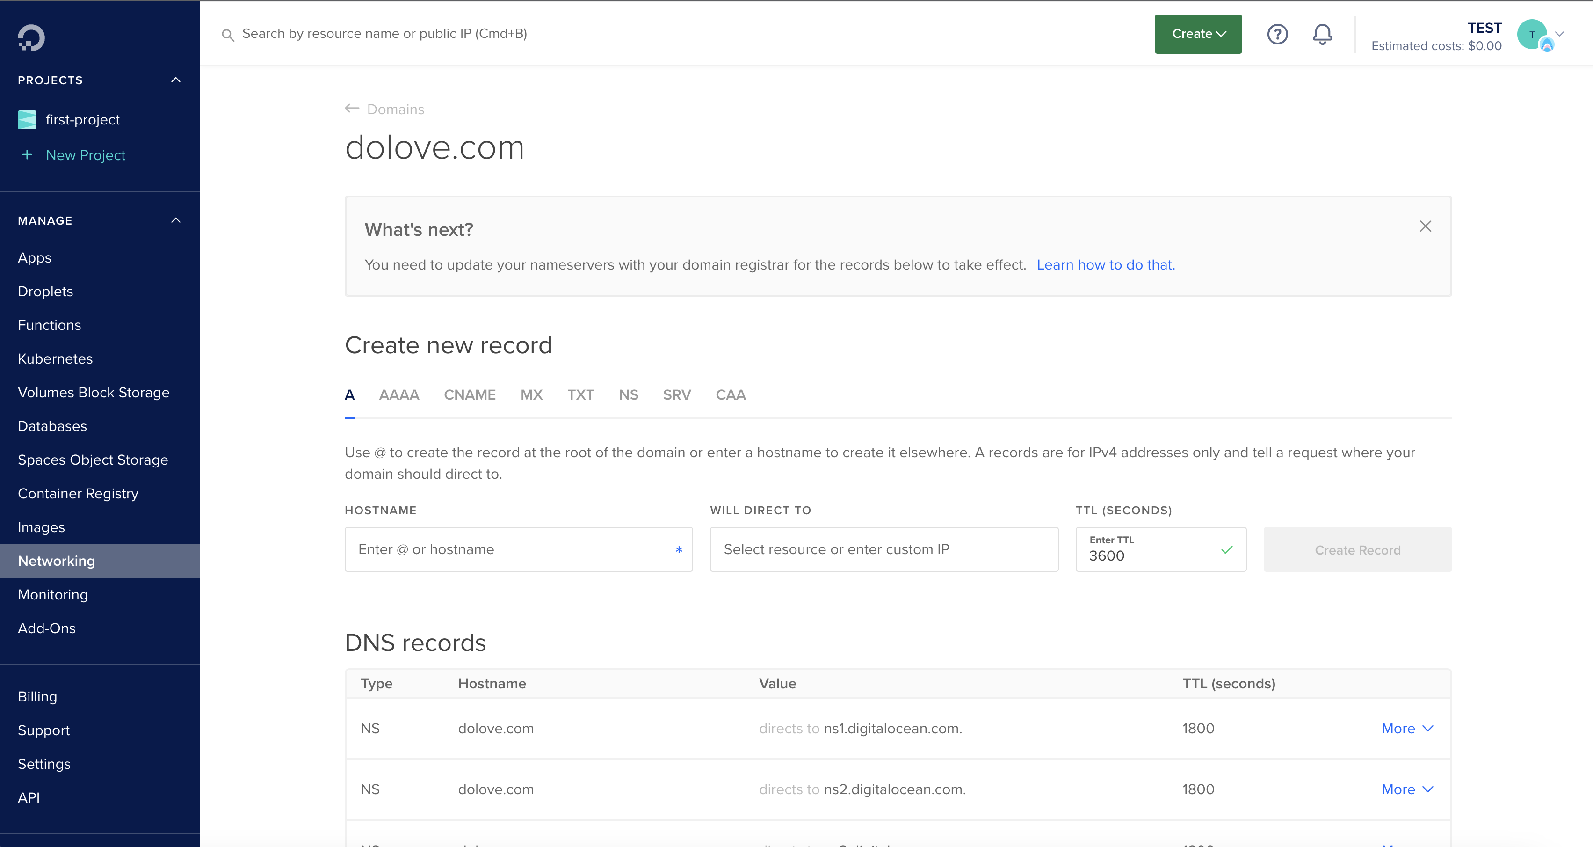The image size is (1593, 847).
Task: Click the Create Record button
Action: (1357, 549)
